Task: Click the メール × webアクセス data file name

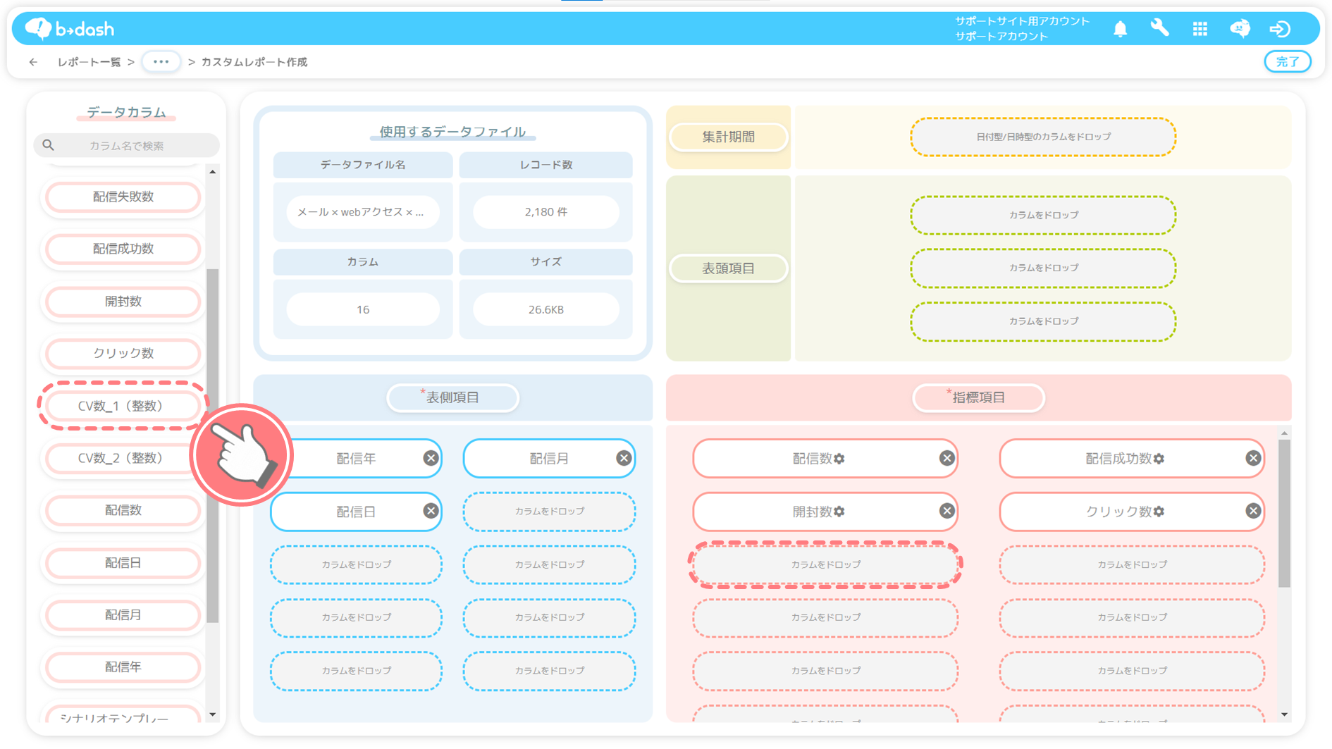Action: tap(363, 211)
